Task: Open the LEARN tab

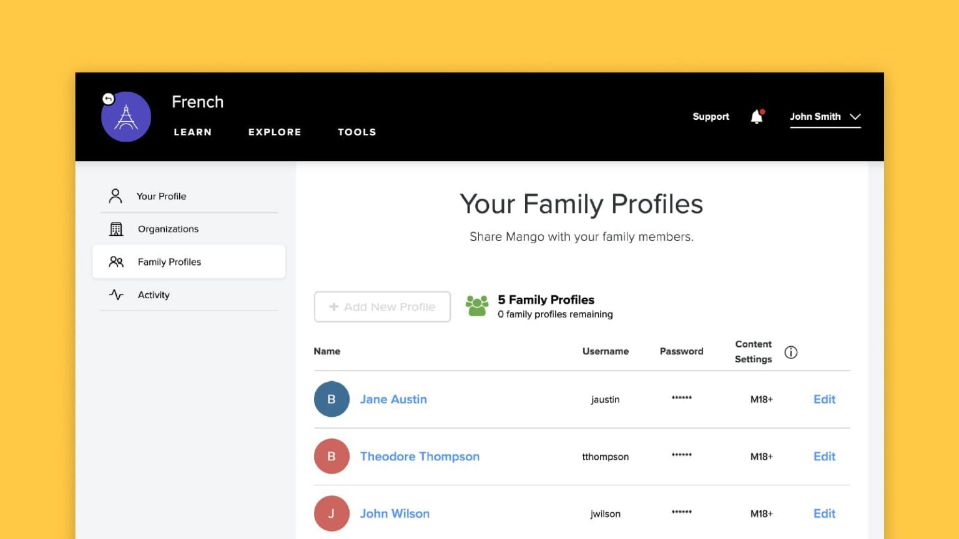Action: [193, 132]
